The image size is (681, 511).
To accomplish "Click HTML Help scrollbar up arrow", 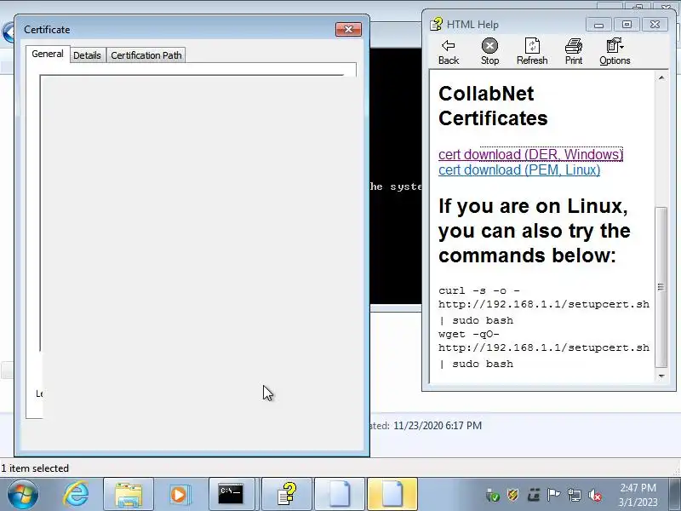I will click(x=661, y=78).
